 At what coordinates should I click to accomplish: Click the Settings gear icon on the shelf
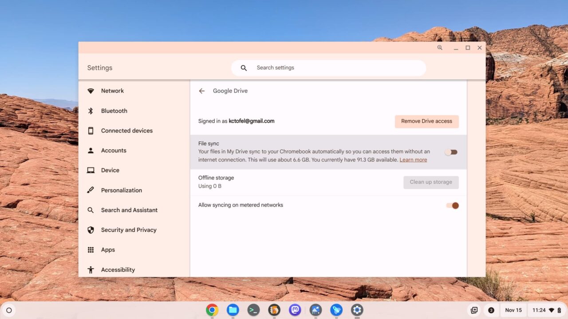[x=357, y=310]
